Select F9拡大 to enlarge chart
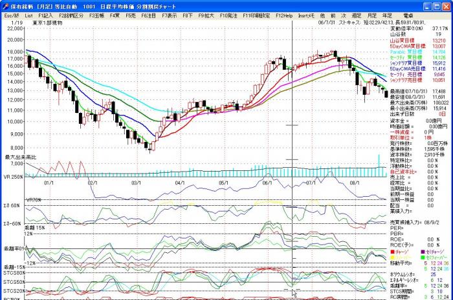453x300 pixels. click(x=206, y=15)
